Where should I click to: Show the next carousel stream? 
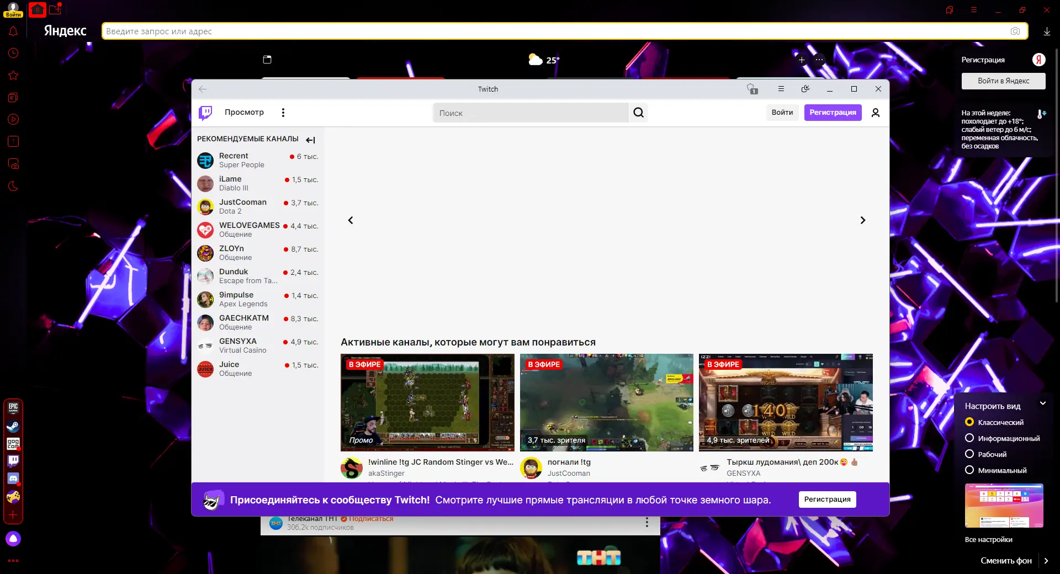point(863,220)
